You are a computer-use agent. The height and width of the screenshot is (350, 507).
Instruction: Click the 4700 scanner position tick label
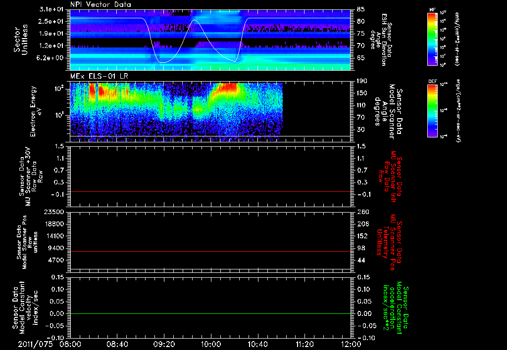(56, 260)
